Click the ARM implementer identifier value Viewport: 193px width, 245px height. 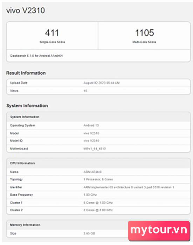(129, 187)
